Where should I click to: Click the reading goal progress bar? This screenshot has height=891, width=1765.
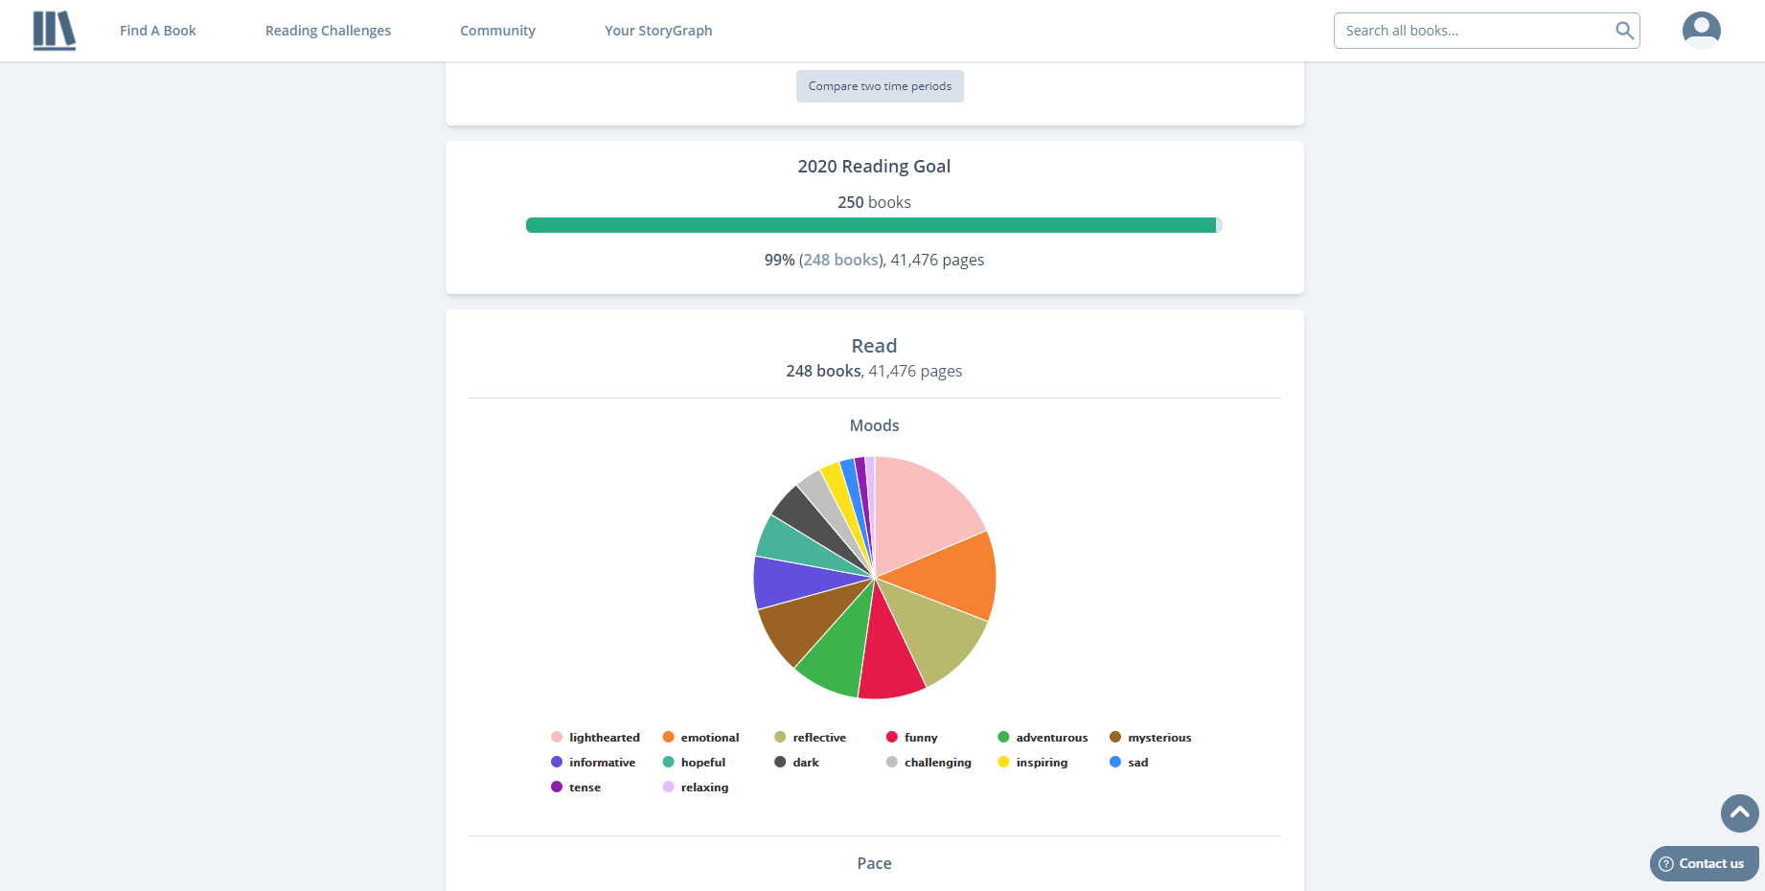coord(873,224)
